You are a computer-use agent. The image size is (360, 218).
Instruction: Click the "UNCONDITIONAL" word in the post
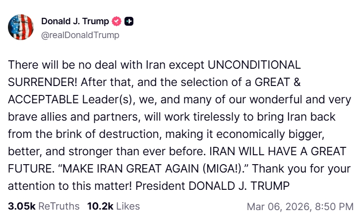click(254, 65)
